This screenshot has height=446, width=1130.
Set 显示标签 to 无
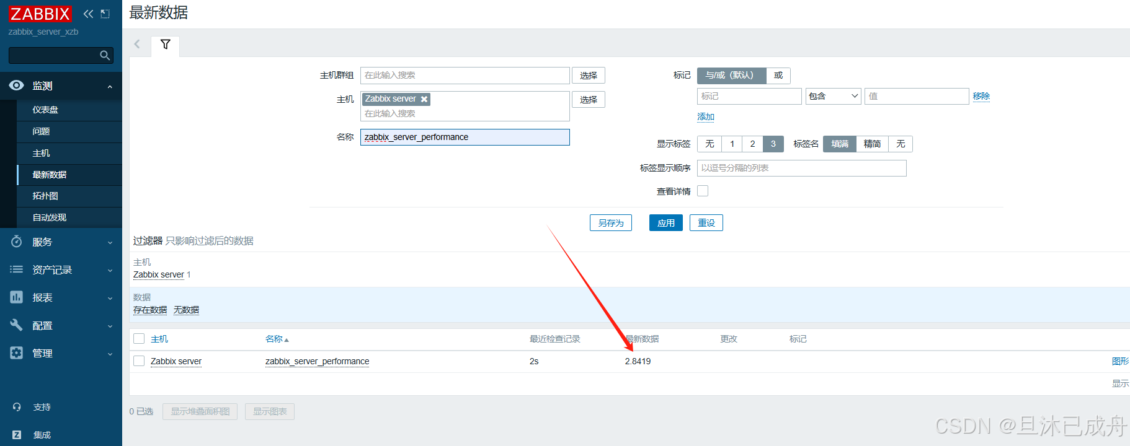tap(710, 144)
